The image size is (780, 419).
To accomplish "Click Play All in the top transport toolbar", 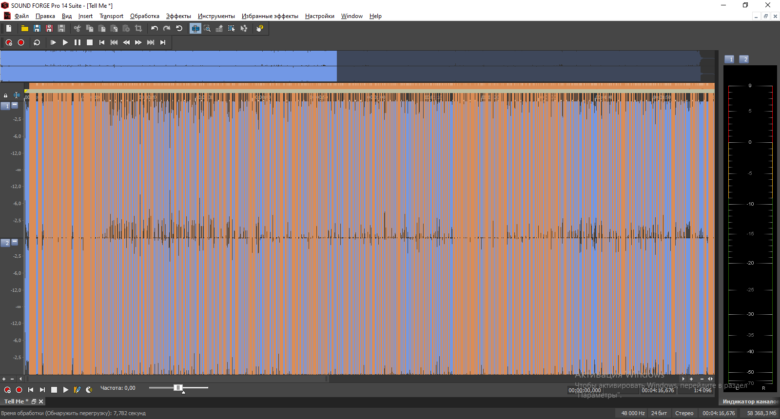I will click(x=53, y=42).
